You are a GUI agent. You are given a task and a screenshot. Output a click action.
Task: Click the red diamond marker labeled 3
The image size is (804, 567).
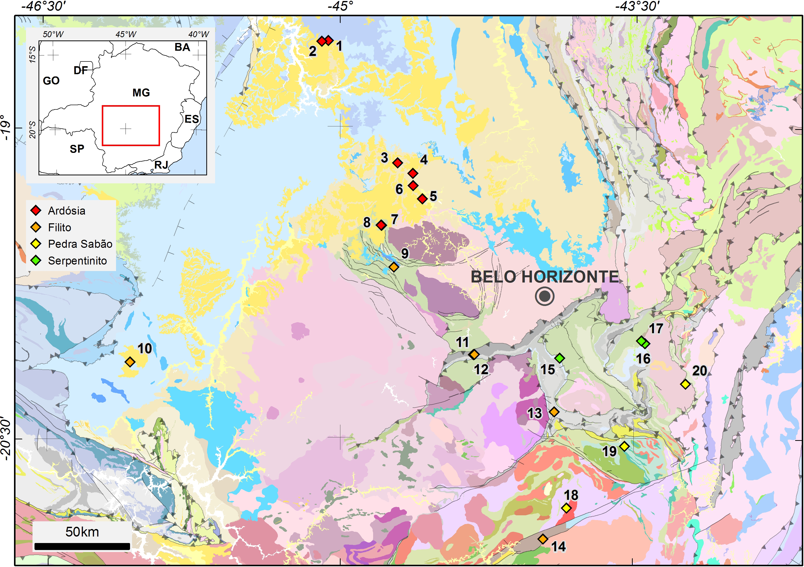tap(397, 163)
